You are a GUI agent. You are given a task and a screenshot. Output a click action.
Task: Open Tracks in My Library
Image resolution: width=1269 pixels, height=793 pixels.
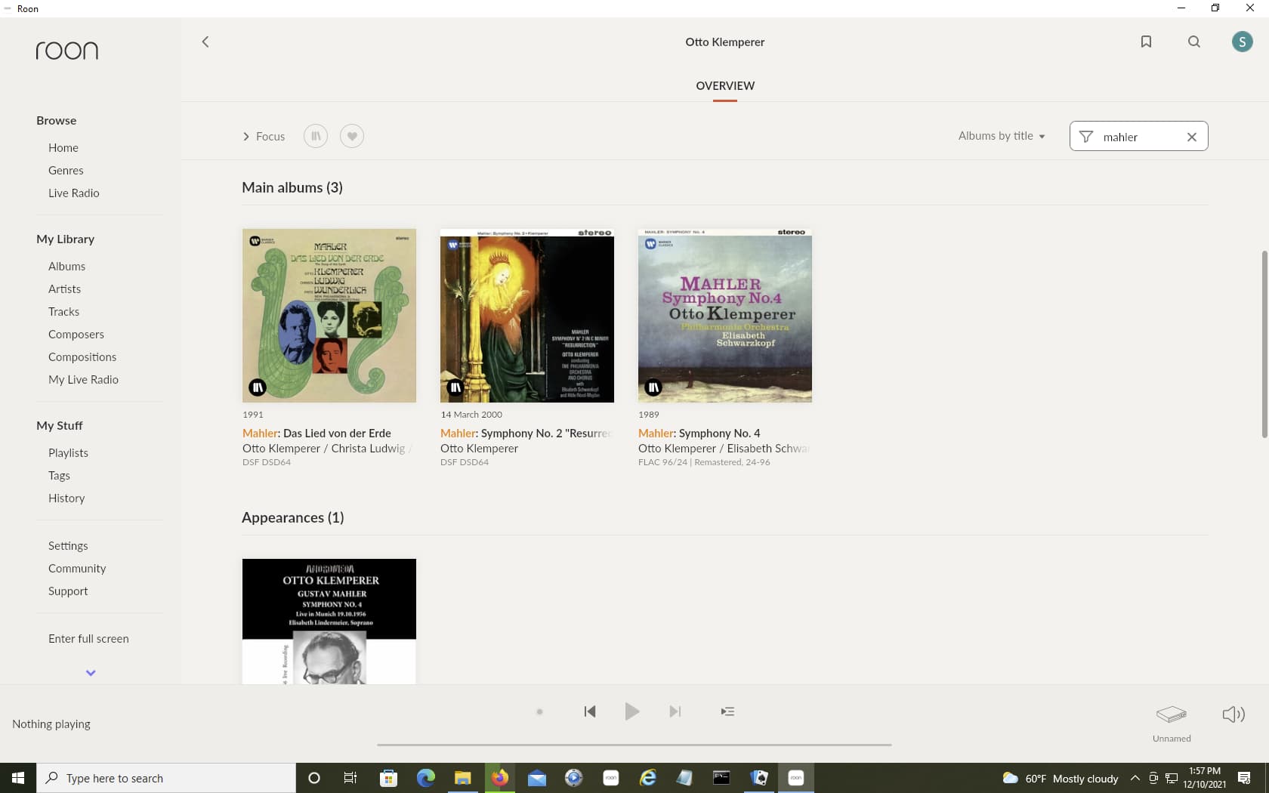pos(63,311)
